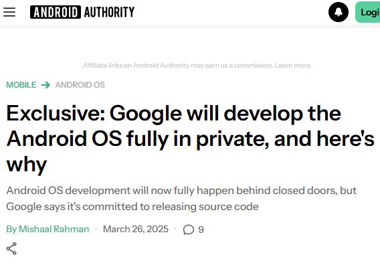Click 'releasing source code' in the subtitle

tap(205, 207)
